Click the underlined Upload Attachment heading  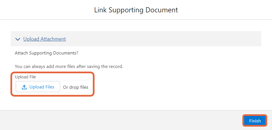click(x=45, y=39)
